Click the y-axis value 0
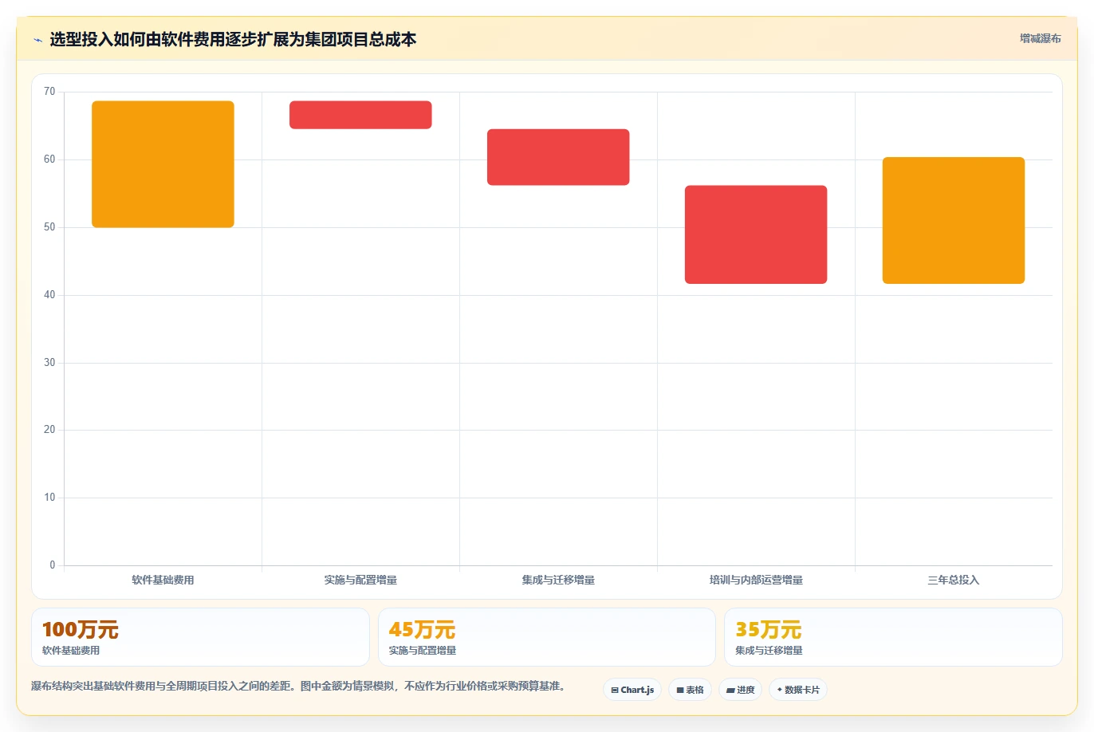Viewport: 1094px width, 732px height. [x=53, y=565]
